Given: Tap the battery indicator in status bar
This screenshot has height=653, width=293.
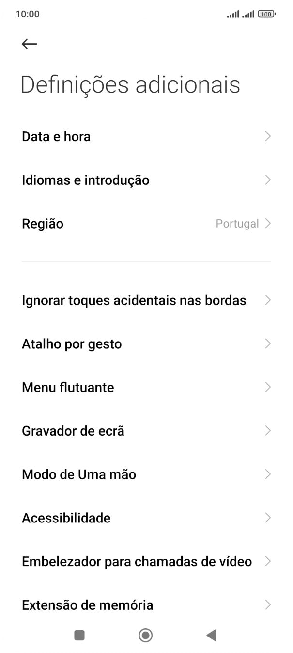Looking at the screenshot, I should pyautogui.click(x=267, y=14).
